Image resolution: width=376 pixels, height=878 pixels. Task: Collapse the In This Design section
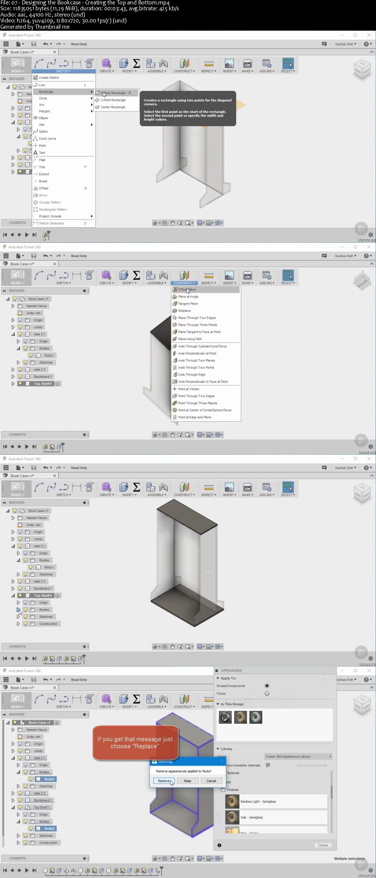[x=218, y=704]
